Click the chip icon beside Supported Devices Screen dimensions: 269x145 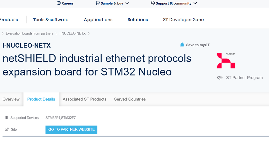point(6,118)
